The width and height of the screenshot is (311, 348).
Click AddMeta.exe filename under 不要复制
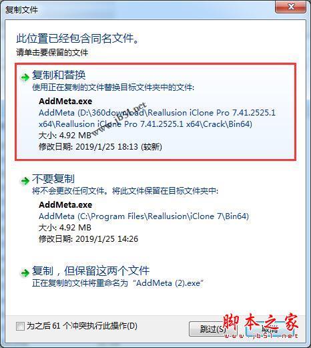coord(65,205)
